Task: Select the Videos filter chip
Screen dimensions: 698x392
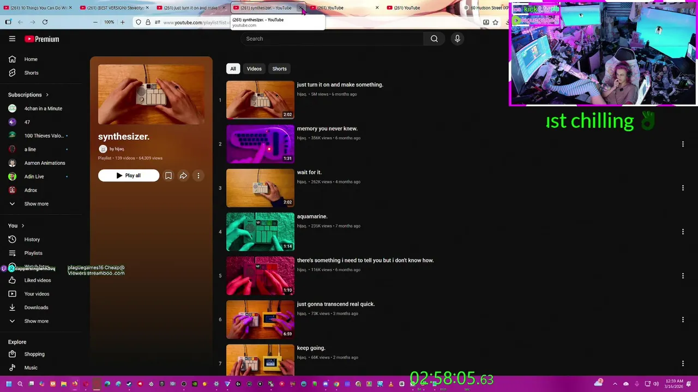Action: [x=254, y=69]
